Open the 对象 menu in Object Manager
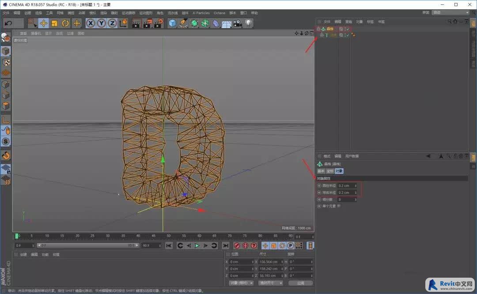The height and width of the screenshot is (294, 477). pyautogui.click(x=359, y=22)
